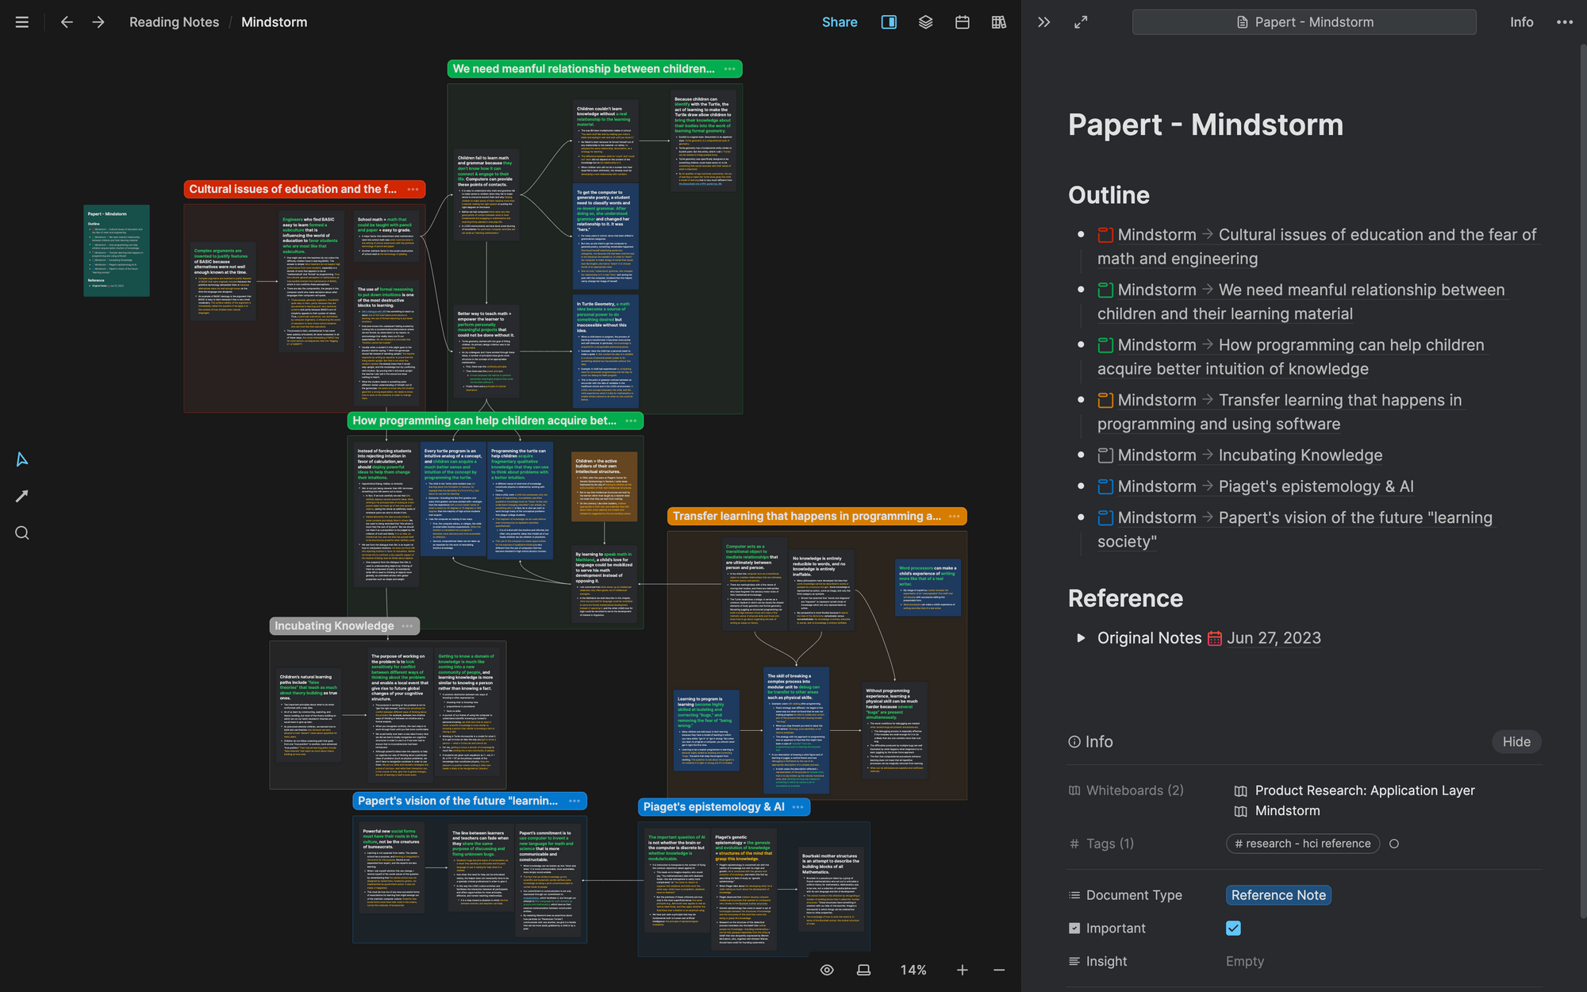Image resolution: width=1587 pixels, height=992 pixels.
Task: Toggle the right sidebar panel icon
Action: [889, 22]
